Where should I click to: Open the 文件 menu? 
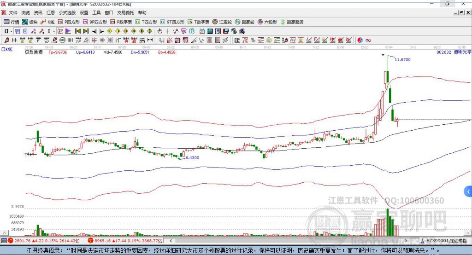(x=13, y=12)
